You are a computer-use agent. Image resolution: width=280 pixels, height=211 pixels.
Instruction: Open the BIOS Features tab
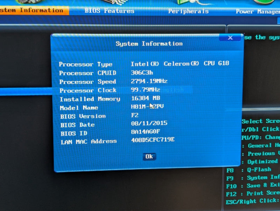point(109,11)
